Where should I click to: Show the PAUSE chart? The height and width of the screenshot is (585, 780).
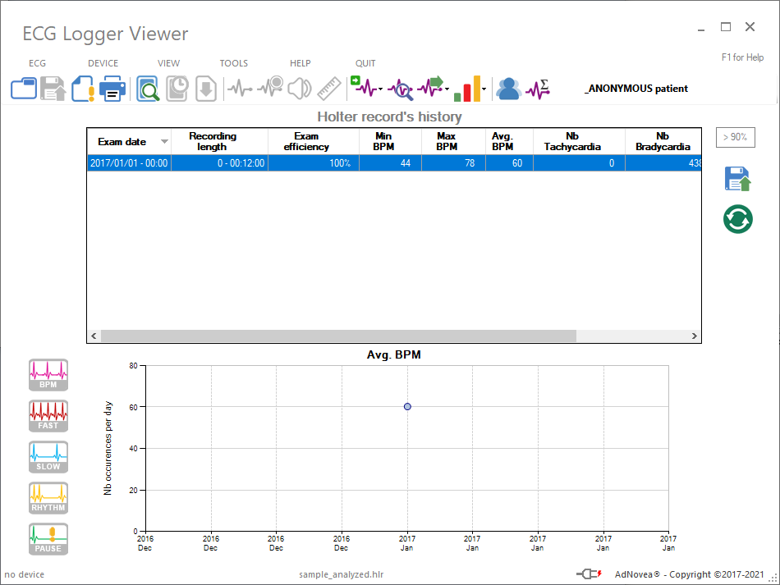(48, 539)
